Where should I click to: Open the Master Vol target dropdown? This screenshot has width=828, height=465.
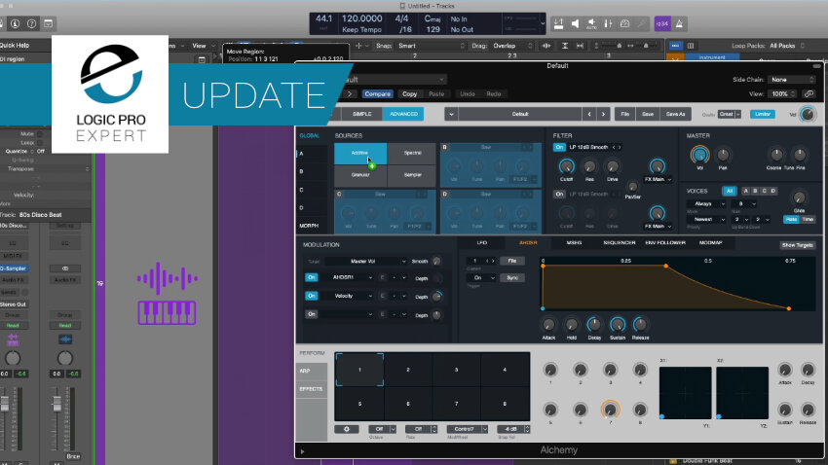pyautogui.click(x=366, y=261)
